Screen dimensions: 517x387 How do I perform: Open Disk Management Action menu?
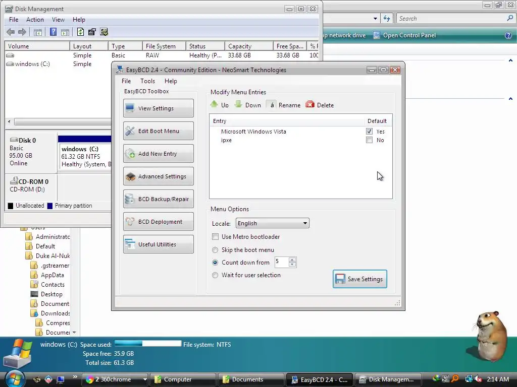pos(35,20)
